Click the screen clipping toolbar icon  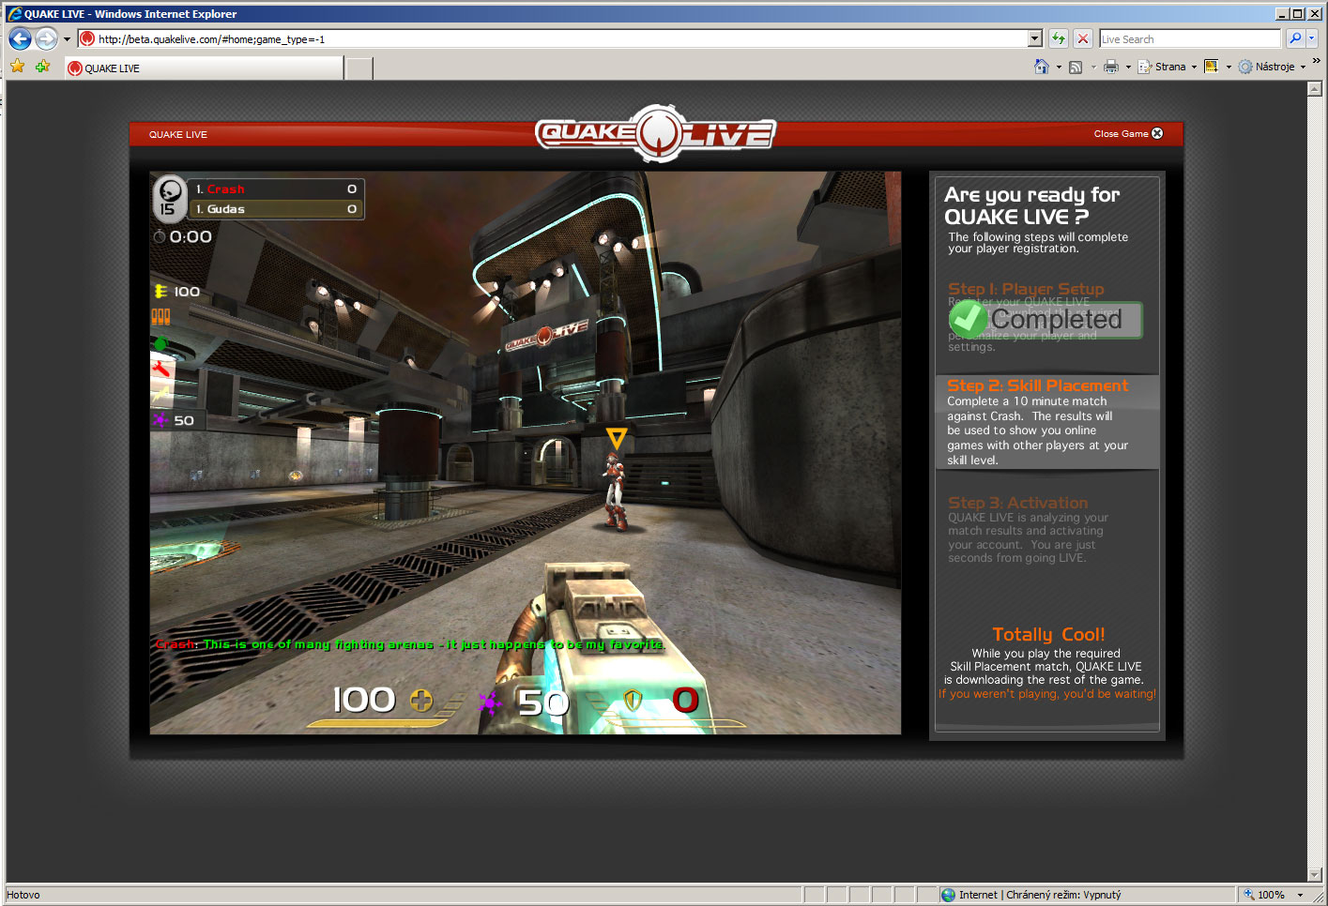coord(1211,67)
